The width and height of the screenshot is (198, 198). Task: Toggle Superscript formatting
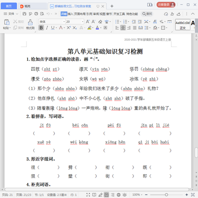(68, 28)
